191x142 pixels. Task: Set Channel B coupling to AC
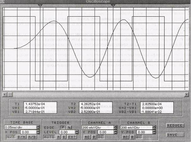coord(126,137)
